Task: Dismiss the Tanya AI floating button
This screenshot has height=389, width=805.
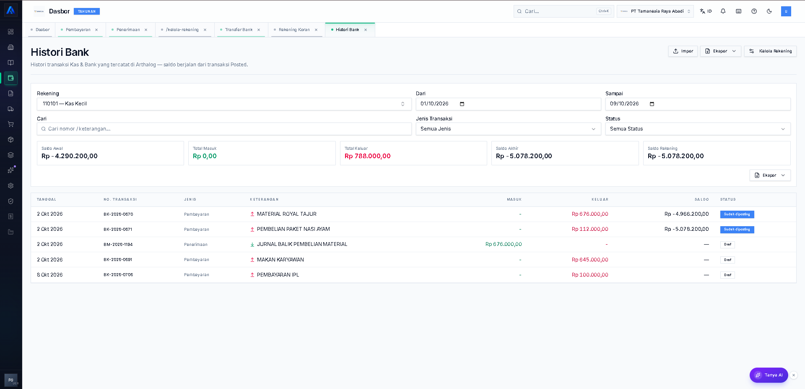Action: [x=794, y=375]
